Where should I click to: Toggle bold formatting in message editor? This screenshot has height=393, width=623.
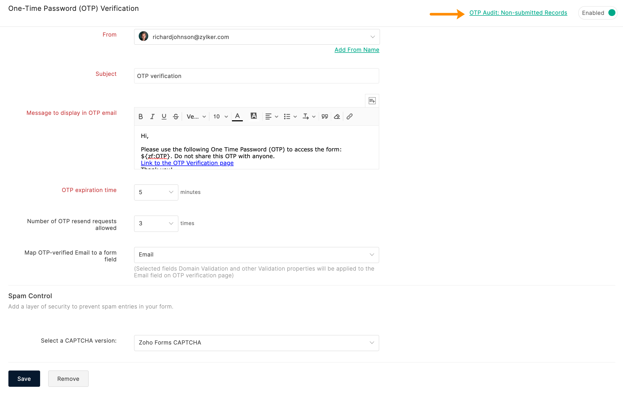[x=141, y=116]
